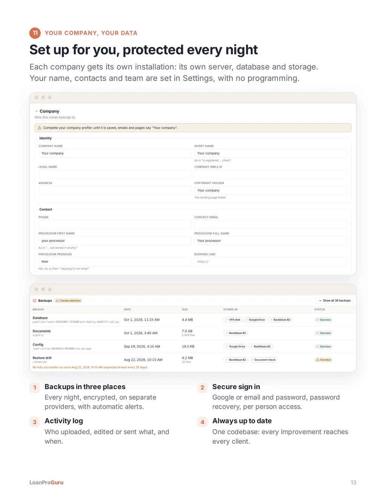Click the Restore drill row name
Screen dimensions: 386x500
pos(42,358)
